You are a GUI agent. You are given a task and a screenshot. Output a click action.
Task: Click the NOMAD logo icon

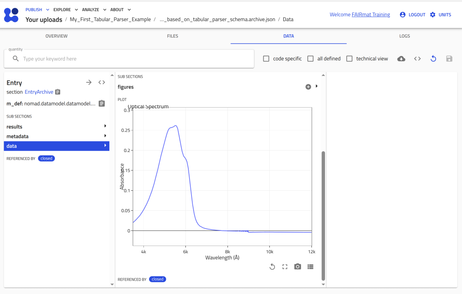(x=11, y=15)
